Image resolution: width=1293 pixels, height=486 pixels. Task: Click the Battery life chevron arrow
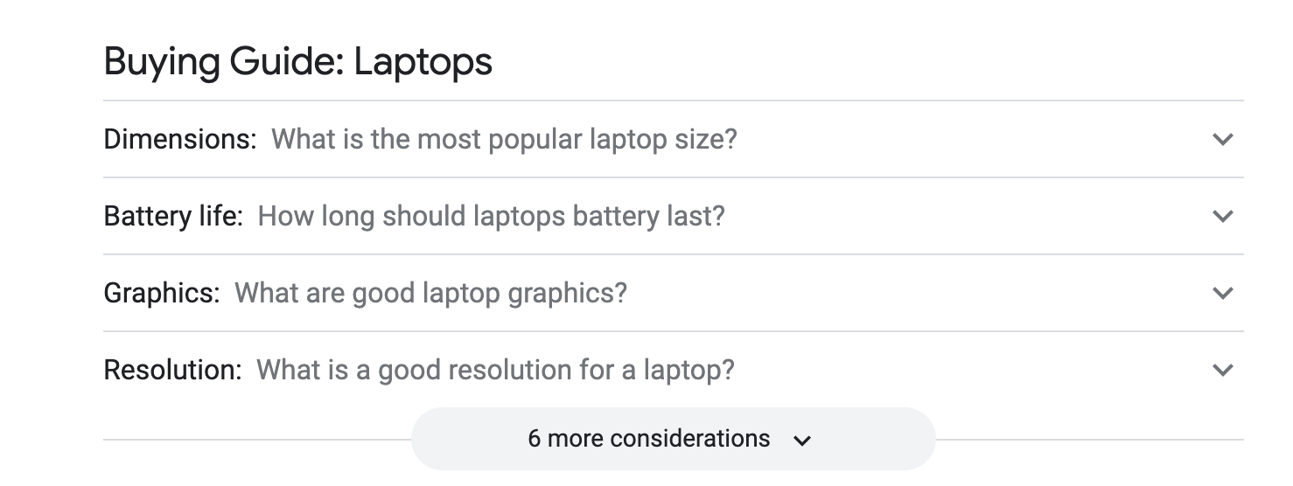point(1223,216)
